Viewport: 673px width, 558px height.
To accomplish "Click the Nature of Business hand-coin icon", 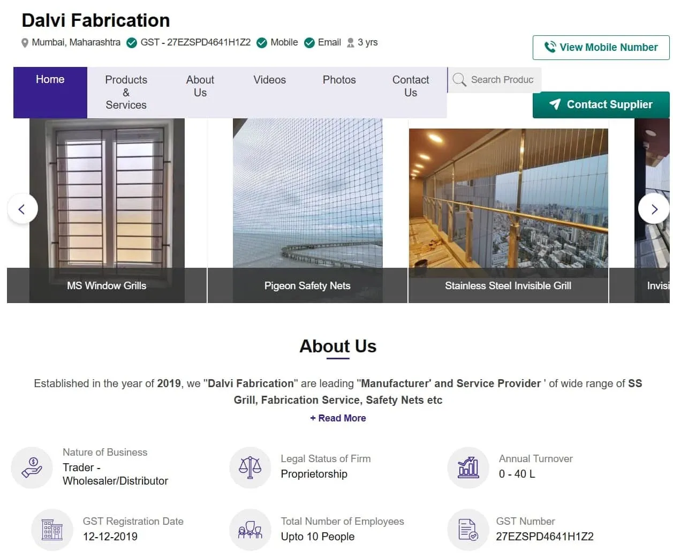I will (32, 467).
